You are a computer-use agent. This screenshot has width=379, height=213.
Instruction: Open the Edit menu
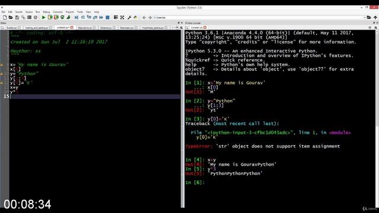(x=10, y=12)
